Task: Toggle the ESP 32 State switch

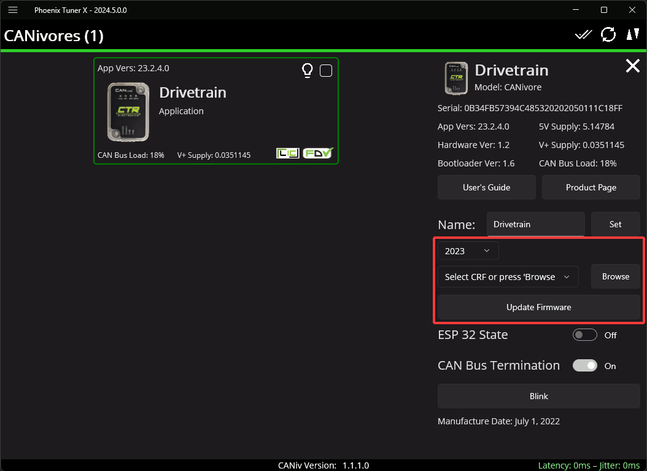Action: click(584, 335)
